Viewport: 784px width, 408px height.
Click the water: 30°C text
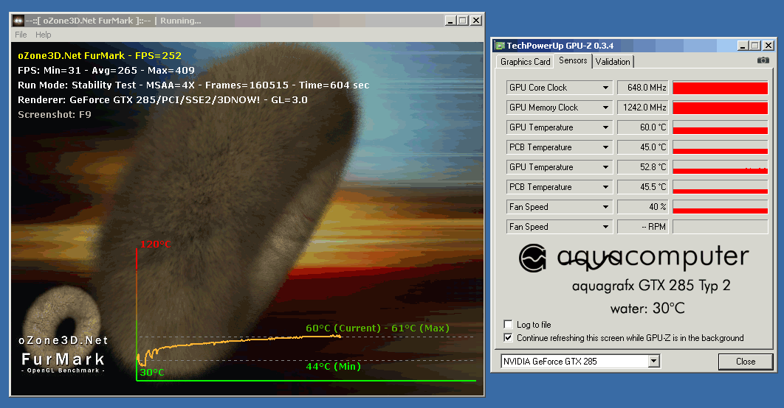pos(647,309)
